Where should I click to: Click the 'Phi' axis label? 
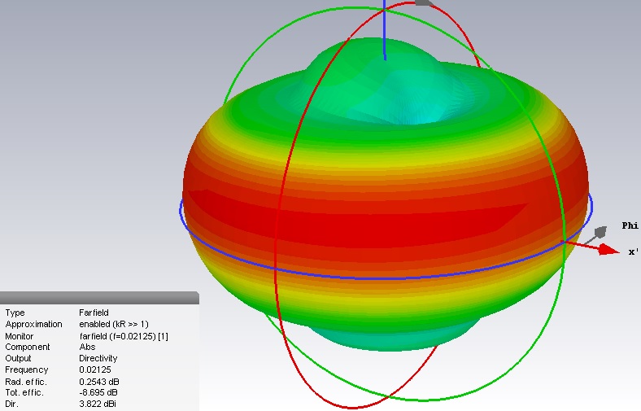[x=630, y=225]
